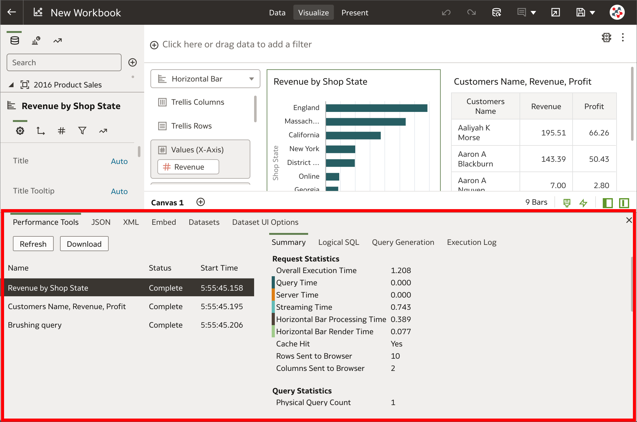The width and height of the screenshot is (637, 422).
Task: Select the Data panel database icon
Action: [14, 40]
